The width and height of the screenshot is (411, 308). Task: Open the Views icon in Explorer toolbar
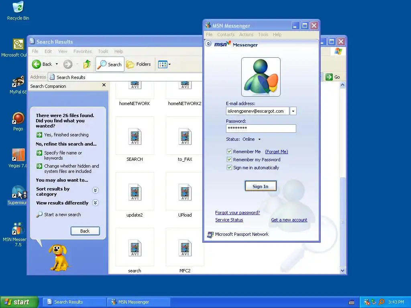(x=163, y=64)
